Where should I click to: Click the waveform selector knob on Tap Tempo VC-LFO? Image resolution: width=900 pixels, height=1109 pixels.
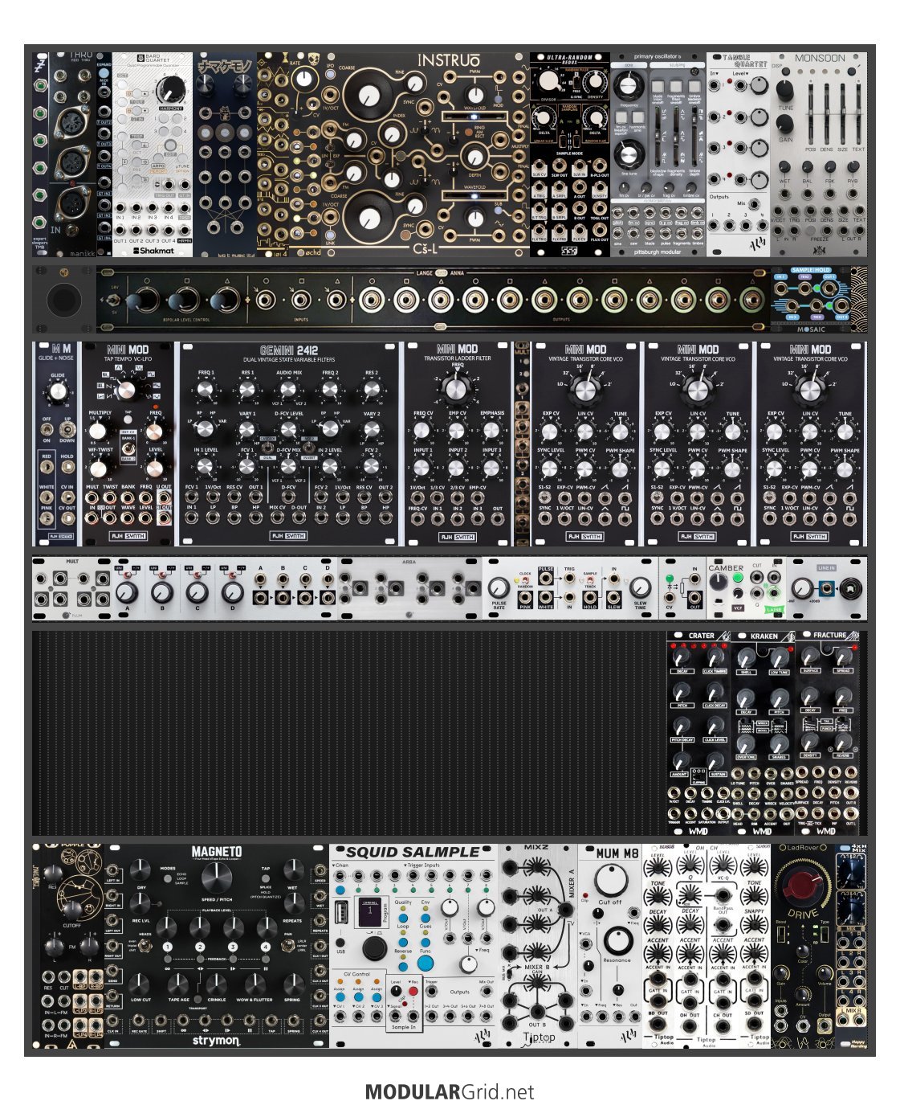click(127, 391)
